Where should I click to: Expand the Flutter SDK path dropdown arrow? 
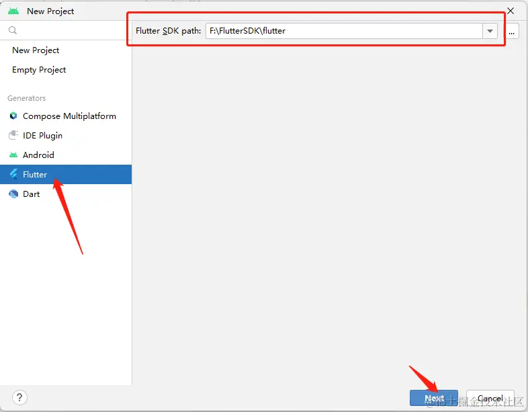(x=490, y=31)
